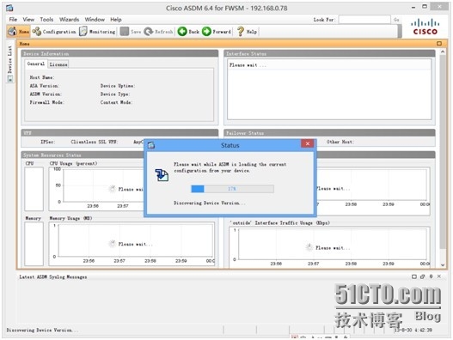Screen dimensions: 453x340
Task: Maximize the Home panel
Action: [439, 44]
